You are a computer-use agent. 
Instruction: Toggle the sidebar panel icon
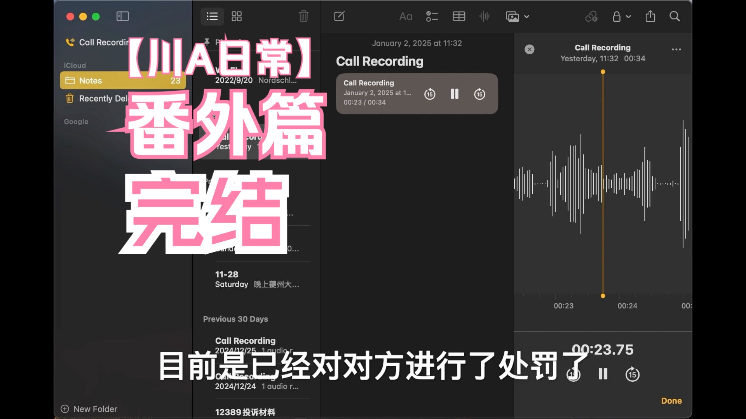coord(124,16)
